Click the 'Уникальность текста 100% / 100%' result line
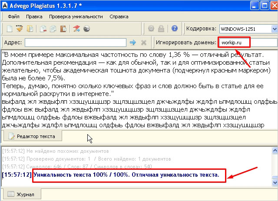Screen dimensions: 278x201 click(111, 175)
